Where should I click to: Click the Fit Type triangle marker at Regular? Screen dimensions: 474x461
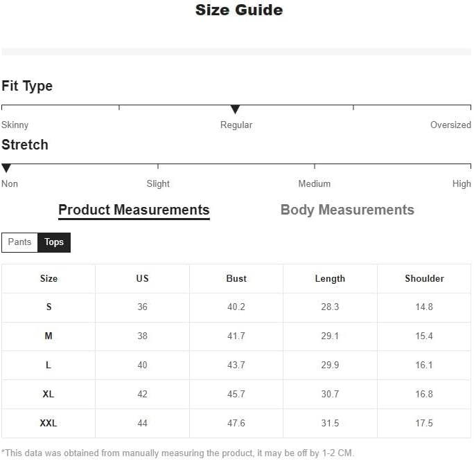coord(235,109)
